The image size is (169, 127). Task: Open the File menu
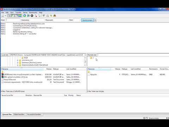(2, 13)
